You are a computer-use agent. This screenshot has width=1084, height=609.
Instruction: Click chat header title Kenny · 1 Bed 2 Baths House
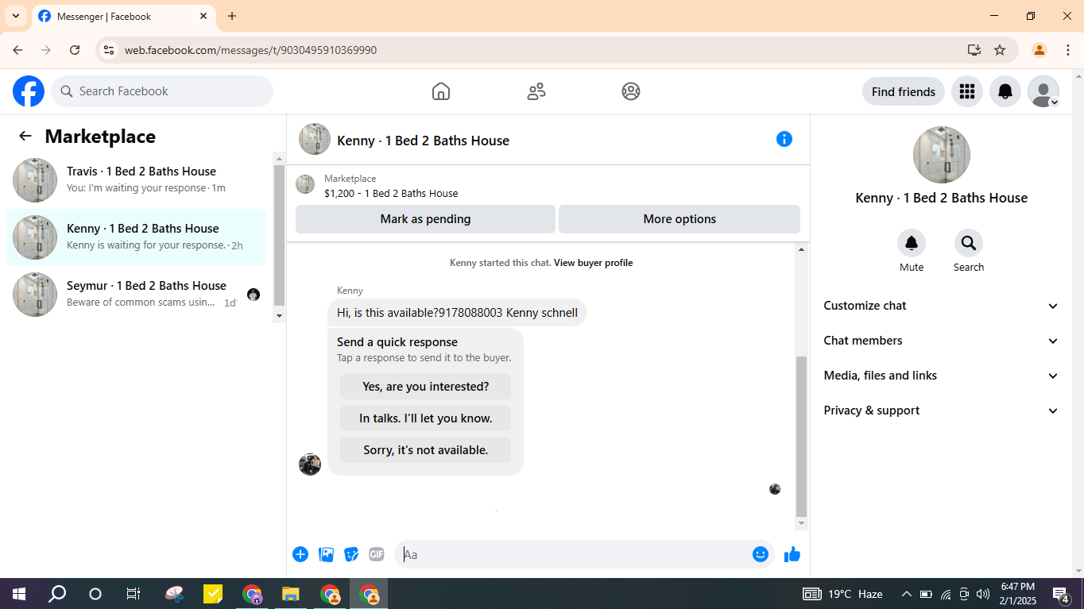tap(424, 141)
